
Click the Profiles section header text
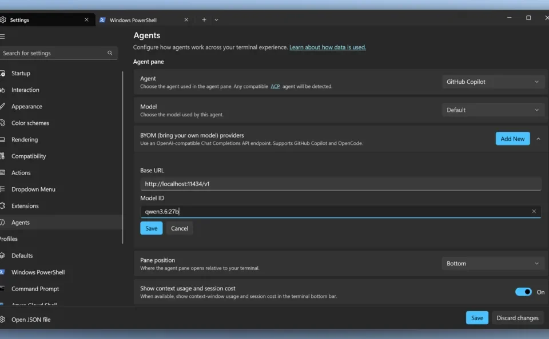click(9, 239)
